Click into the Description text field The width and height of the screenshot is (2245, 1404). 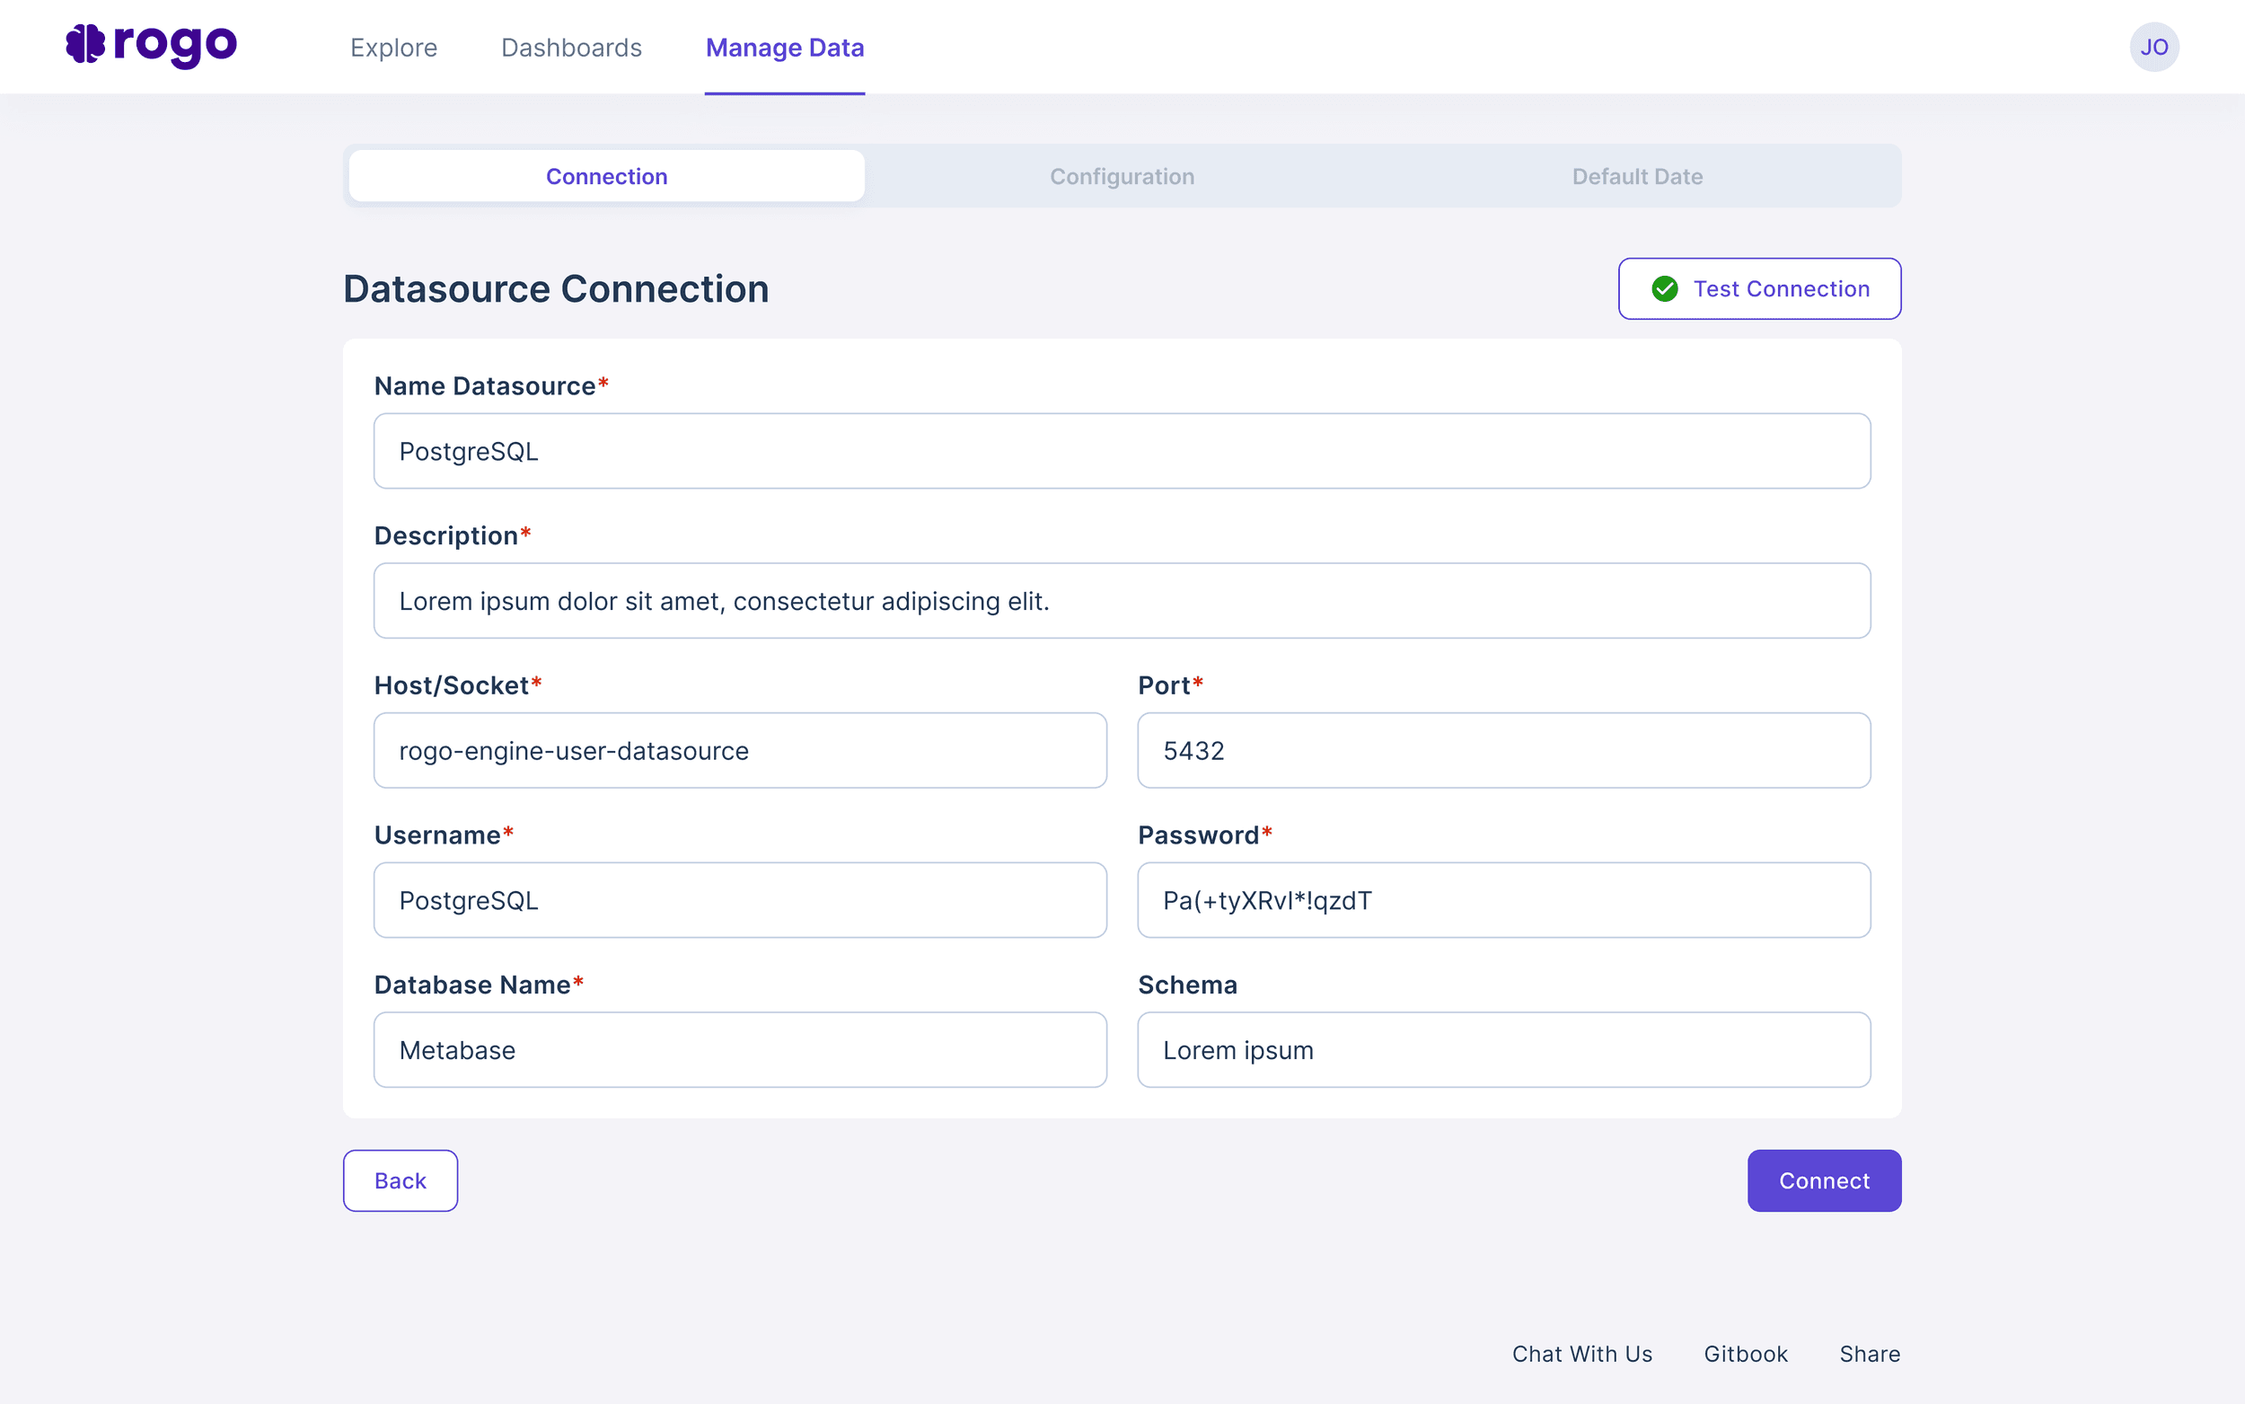[1121, 601]
